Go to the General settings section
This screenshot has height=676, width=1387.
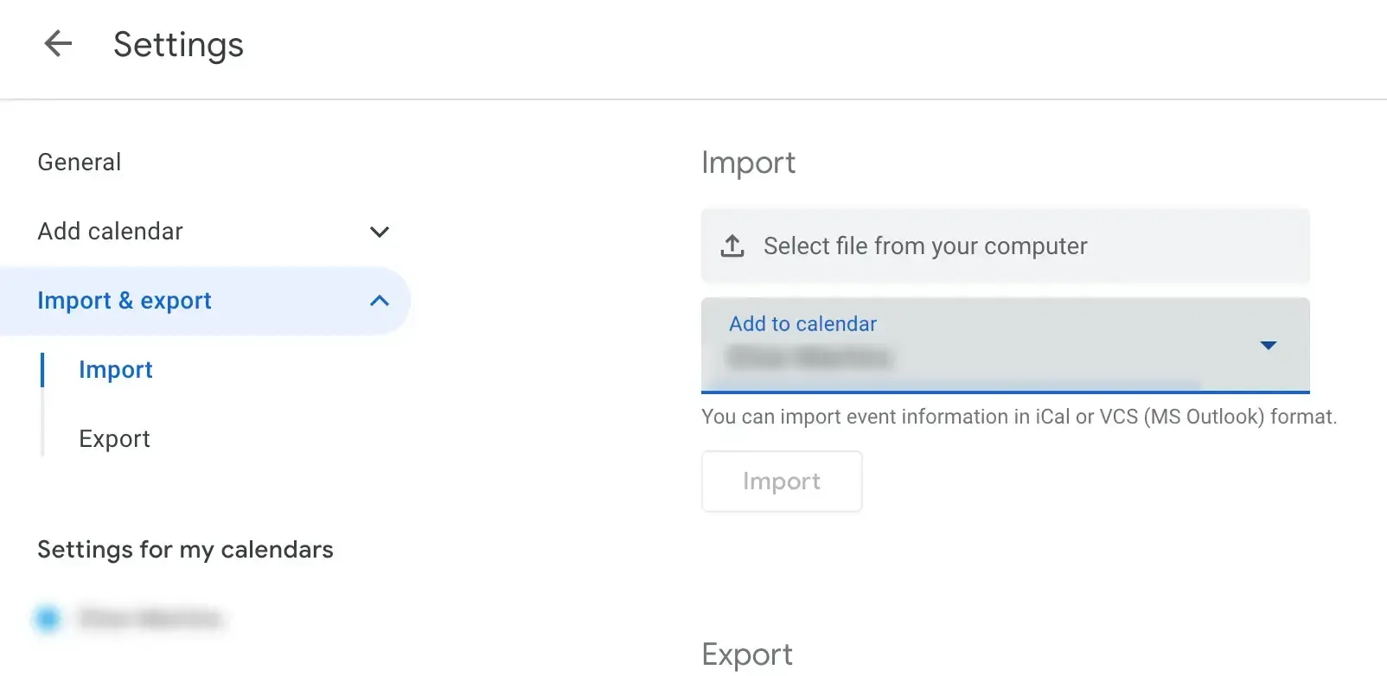click(79, 162)
